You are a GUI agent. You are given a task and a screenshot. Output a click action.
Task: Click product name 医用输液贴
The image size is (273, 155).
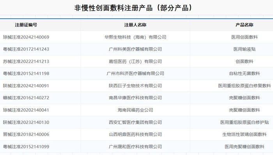[x=245, y=49]
